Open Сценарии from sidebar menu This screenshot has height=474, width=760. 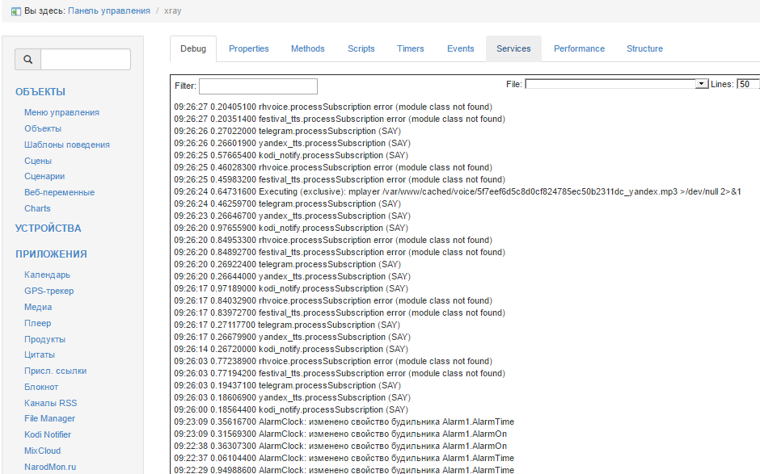[x=44, y=176]
